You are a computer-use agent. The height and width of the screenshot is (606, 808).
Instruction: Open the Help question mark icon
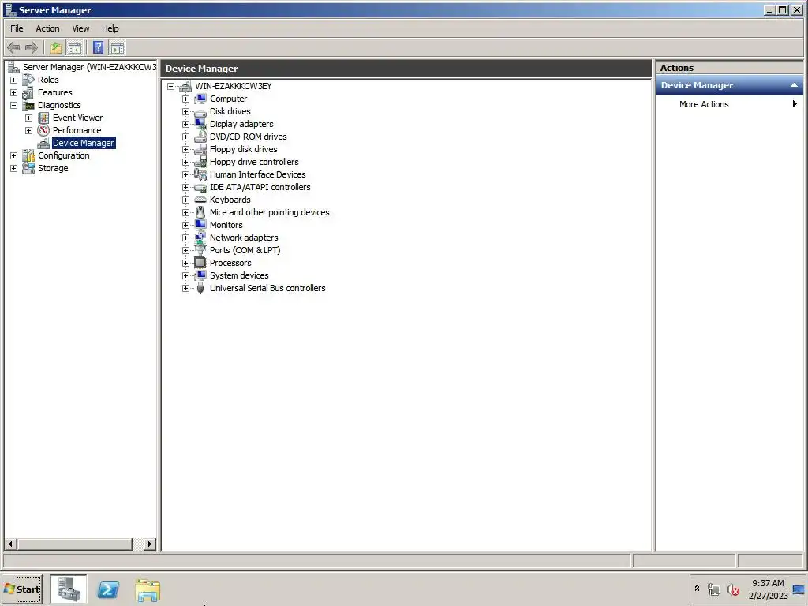tap(99, 48)
